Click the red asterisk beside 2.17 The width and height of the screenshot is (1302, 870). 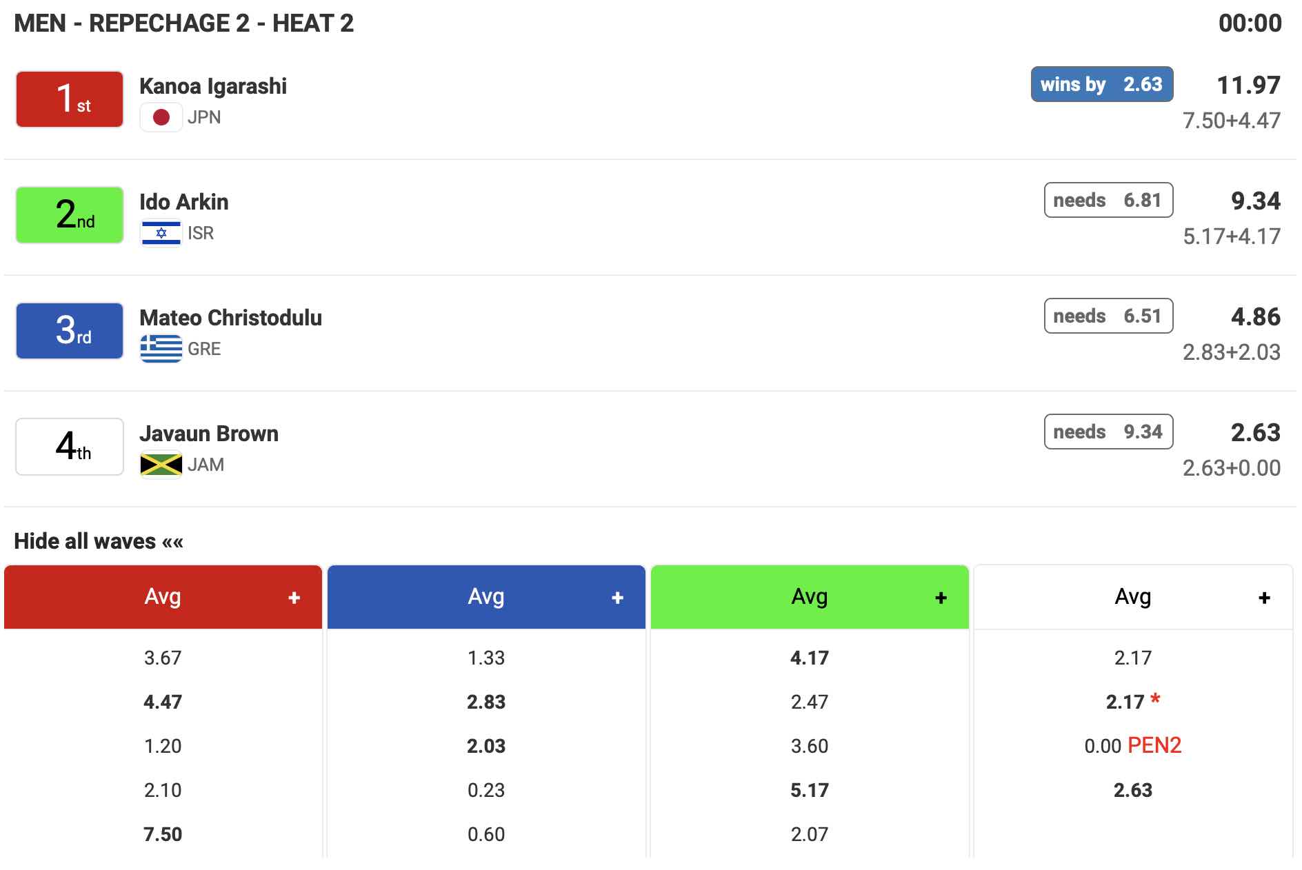pos(1155,700)
